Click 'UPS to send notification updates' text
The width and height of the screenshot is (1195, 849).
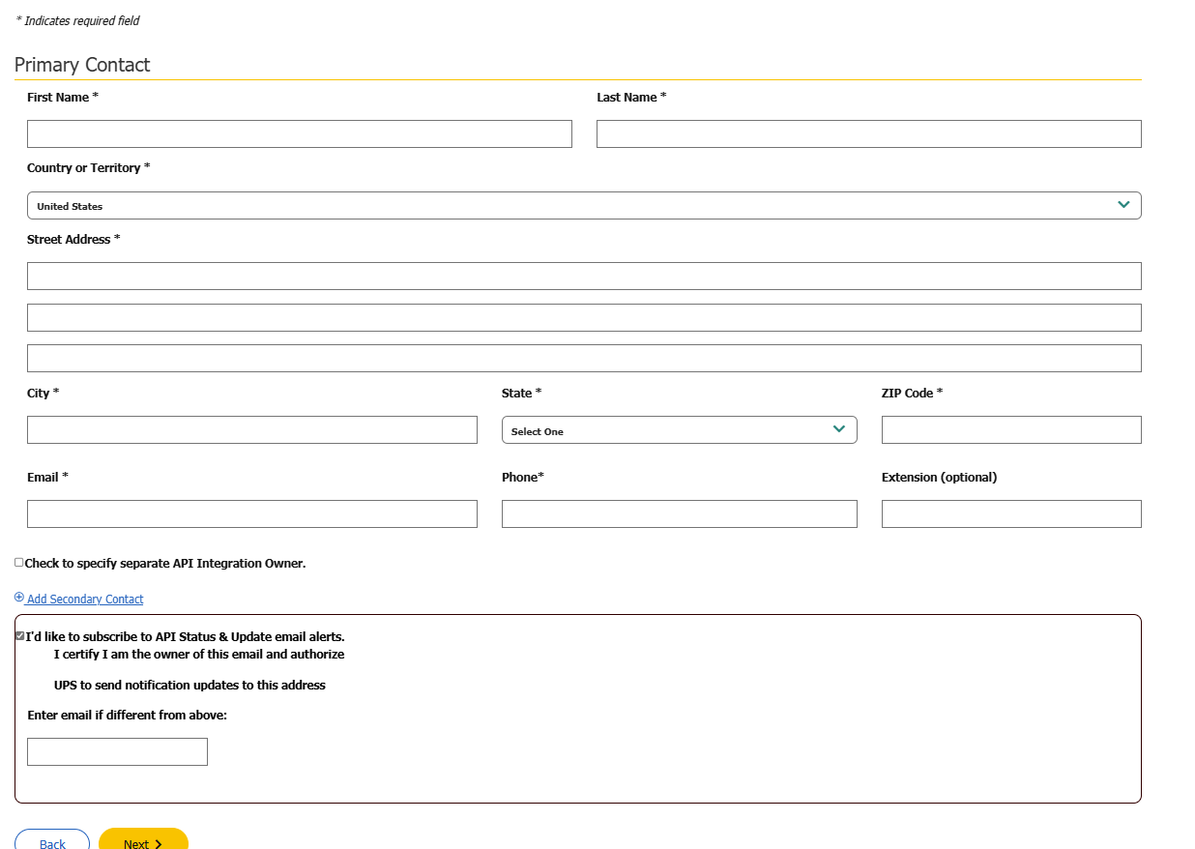point(189,685)
